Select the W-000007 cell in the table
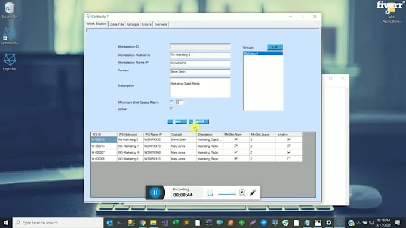 [x=103, y=152]
